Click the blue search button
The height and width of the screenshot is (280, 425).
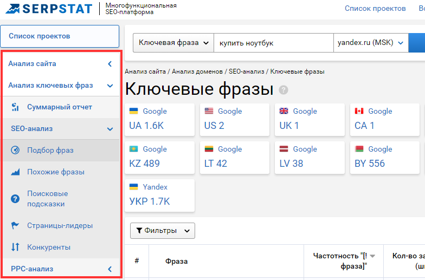click(x=416, y=43)
